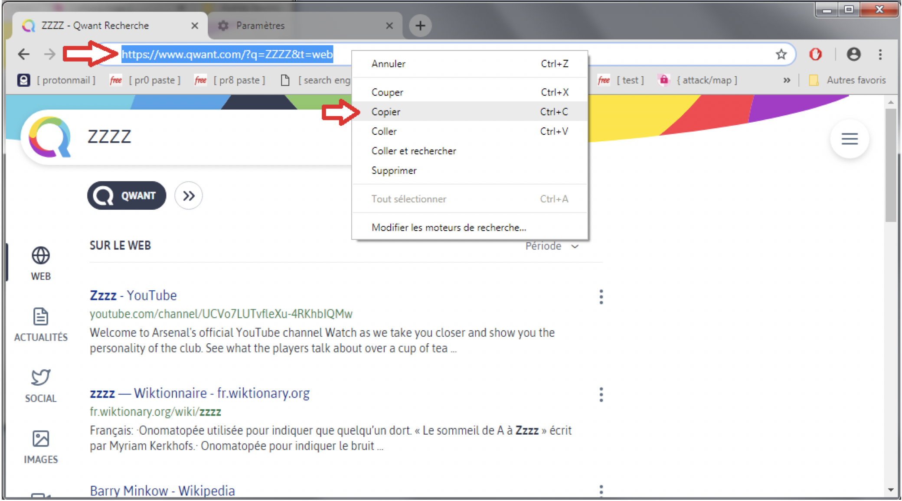Click the browser back arrow
Image resolution: width=902 pixels, height=501 pixels.
24,54
